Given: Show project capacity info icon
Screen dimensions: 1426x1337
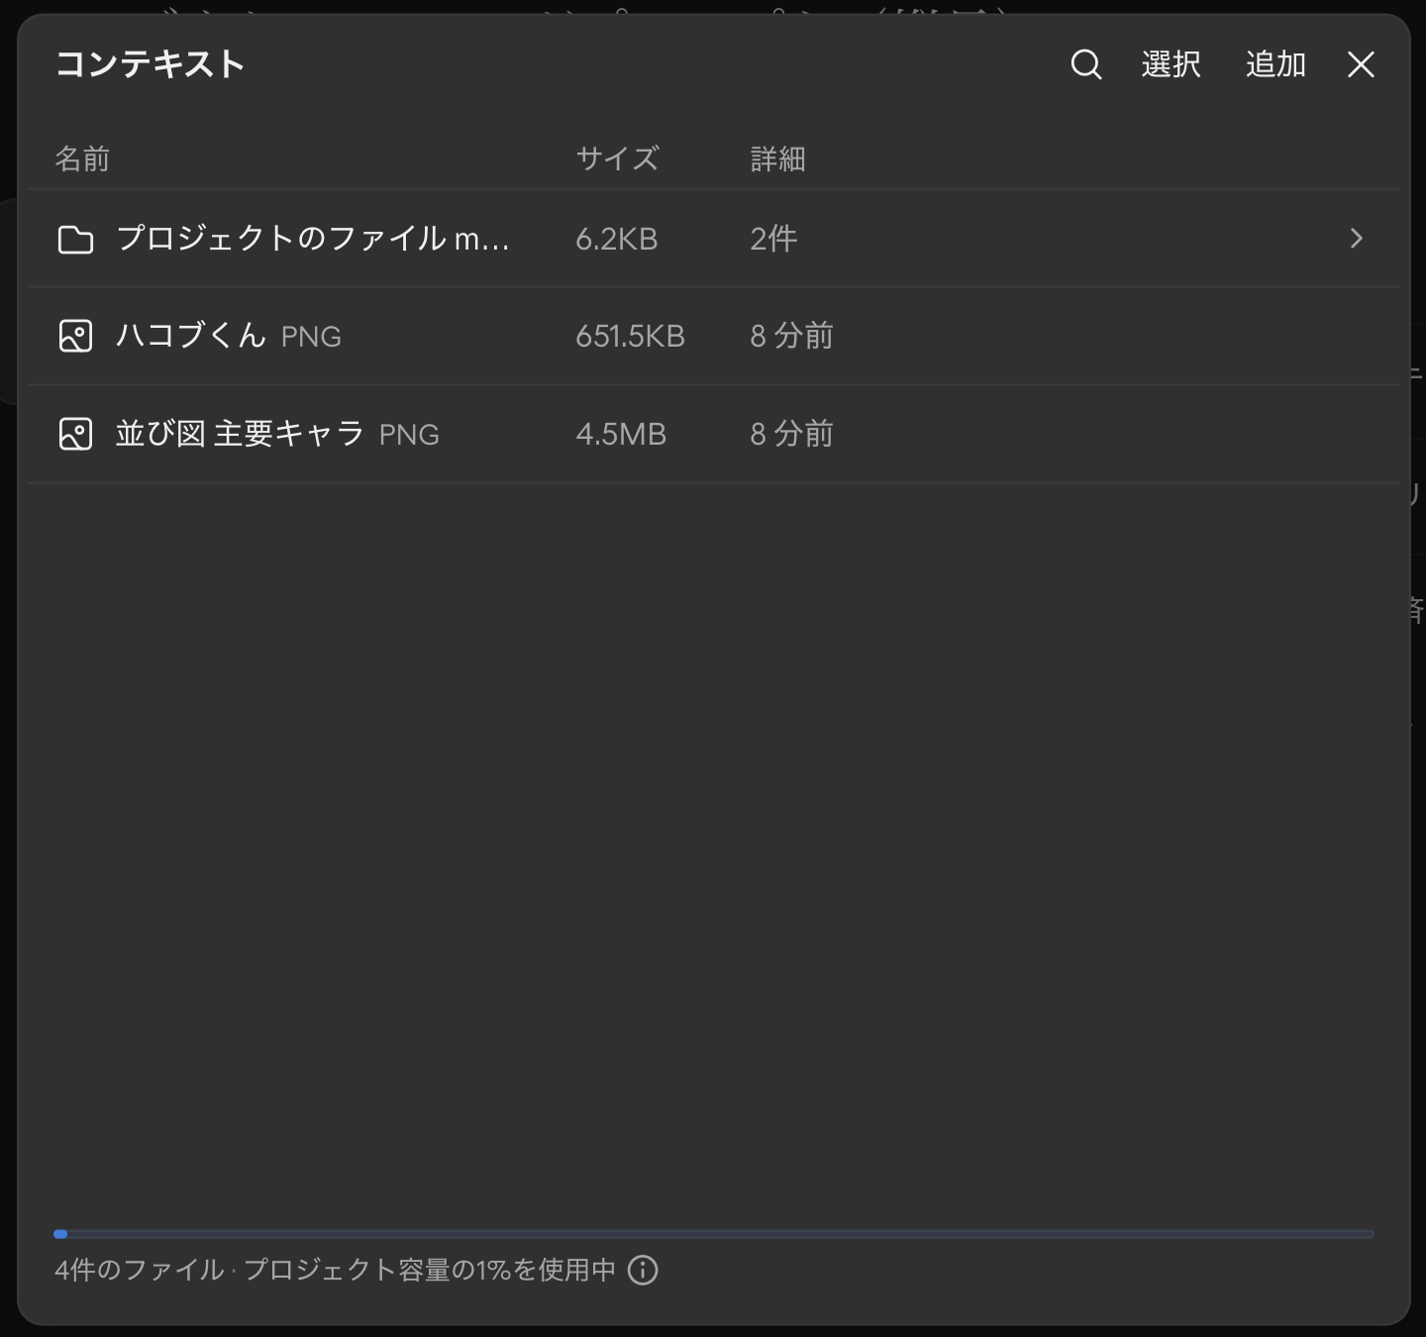Looking at the screenshot, I should click(643, 1270).
